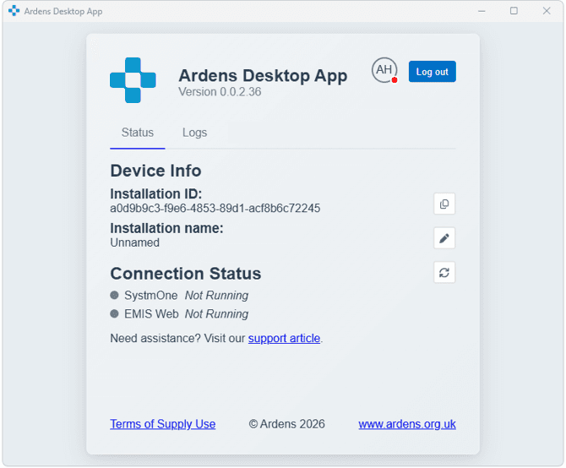Click the 'Version 0.0.2.36' text
The image size is (566, 468).
click(220, 91)
